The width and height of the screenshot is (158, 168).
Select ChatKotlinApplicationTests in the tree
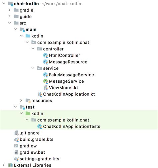point(72,126)
